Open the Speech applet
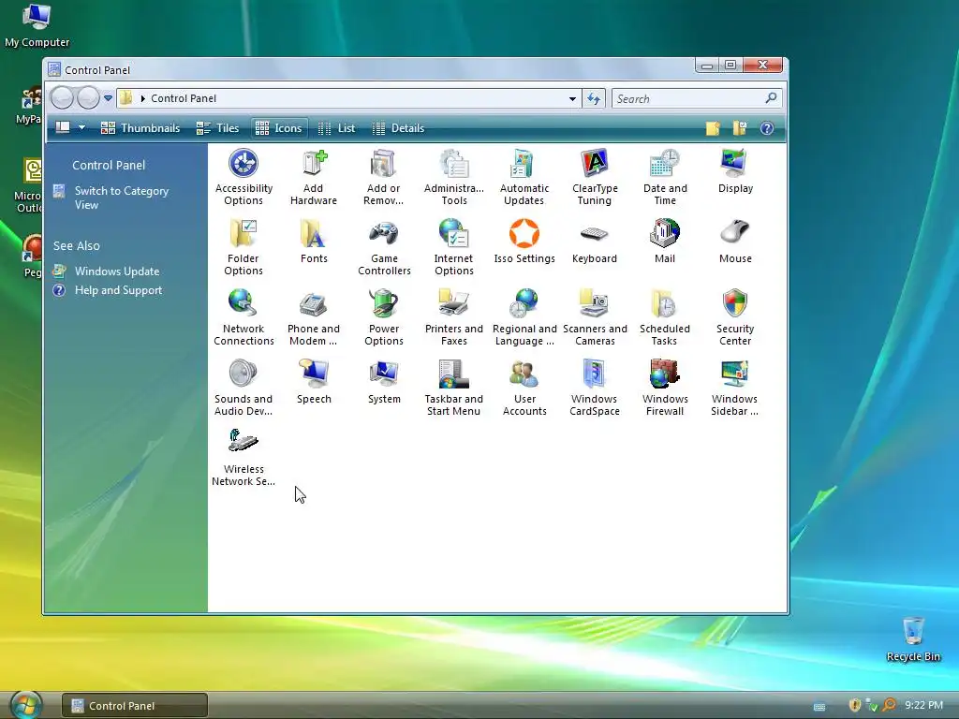Image resolution: width=959 pixels, height=719 pixels. point(314,383)
